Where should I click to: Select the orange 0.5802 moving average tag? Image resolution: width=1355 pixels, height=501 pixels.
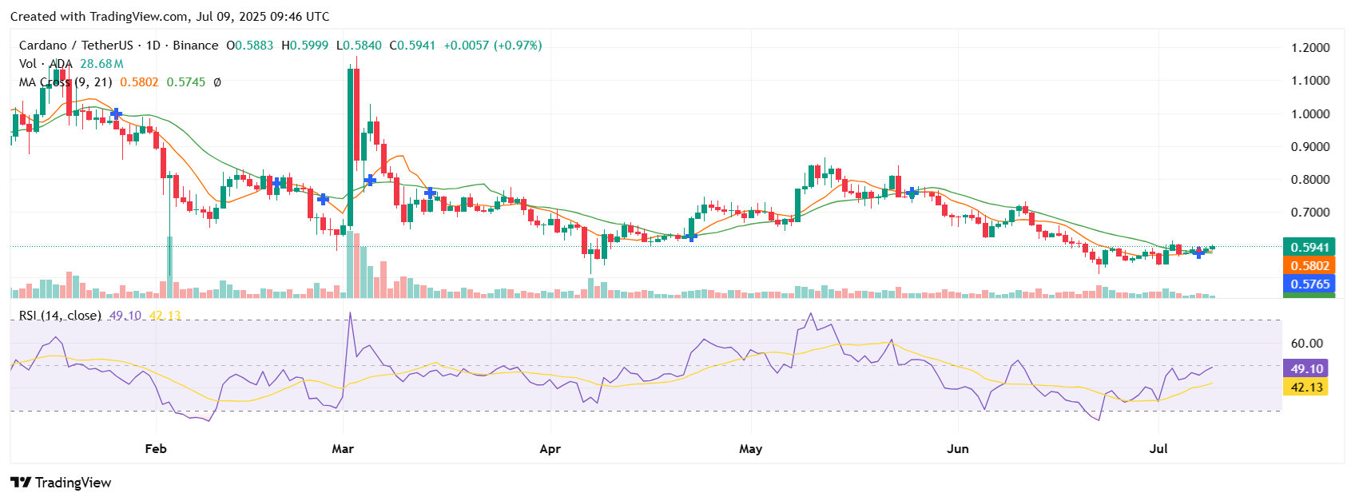(x=1309, y=266)
